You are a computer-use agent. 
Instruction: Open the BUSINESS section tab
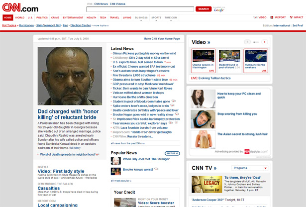pyautogui.click(x=141, y=17)
